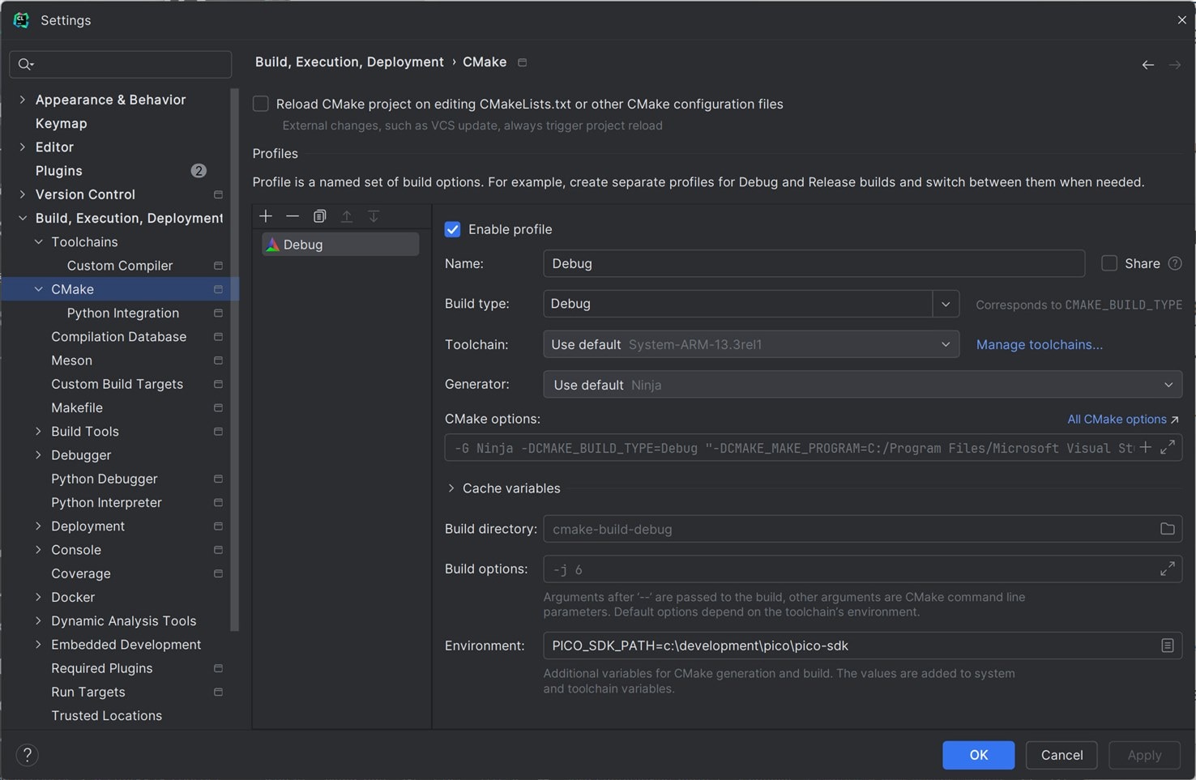The height and width of the screenshot is (780, 1196).
Task: Open the Generator dropdown
Action: tap(862, 385)
